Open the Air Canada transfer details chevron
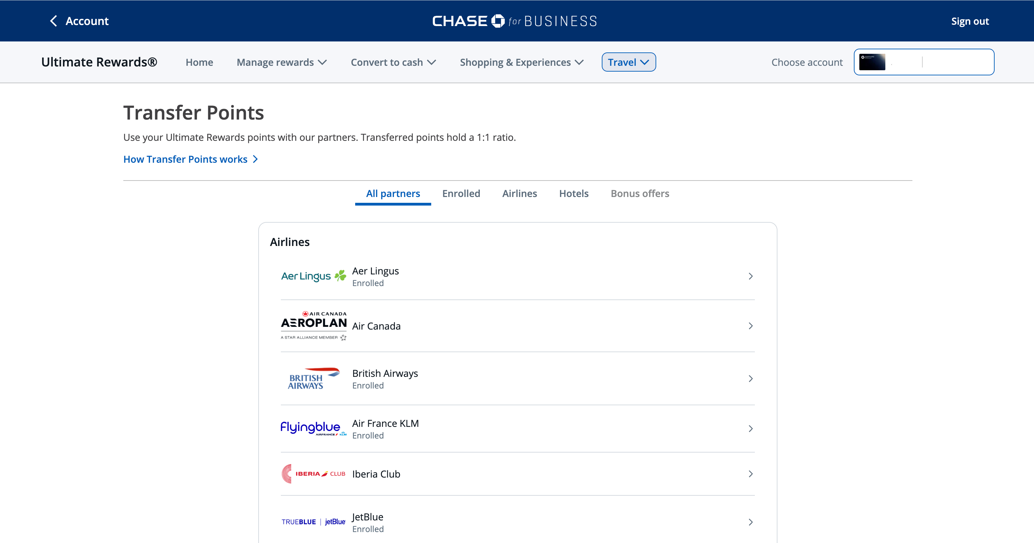 [750, 326]
